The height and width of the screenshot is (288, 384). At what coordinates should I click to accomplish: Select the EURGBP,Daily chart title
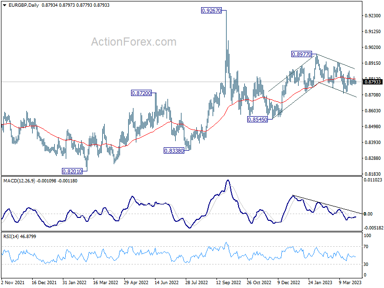24,5
